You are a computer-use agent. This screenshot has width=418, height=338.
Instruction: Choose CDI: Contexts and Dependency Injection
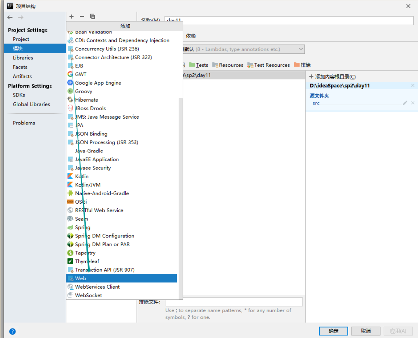click(122, 40)
